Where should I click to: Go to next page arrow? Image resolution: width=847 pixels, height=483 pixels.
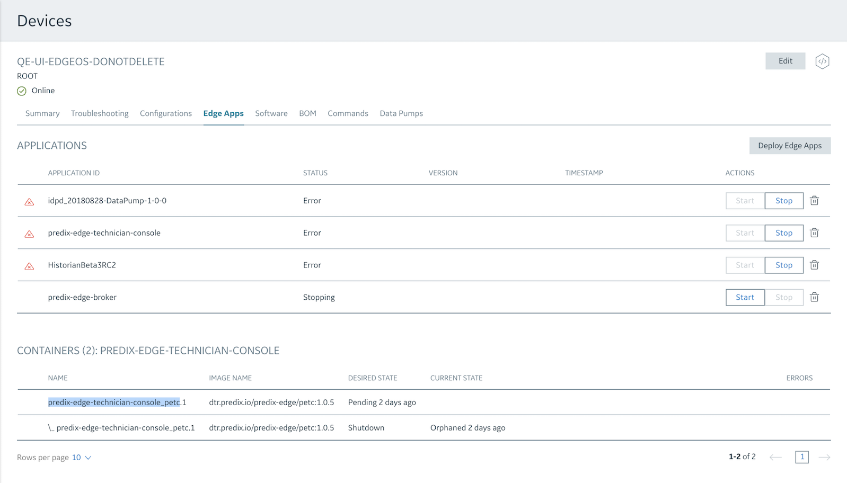[x=824, y=457]
